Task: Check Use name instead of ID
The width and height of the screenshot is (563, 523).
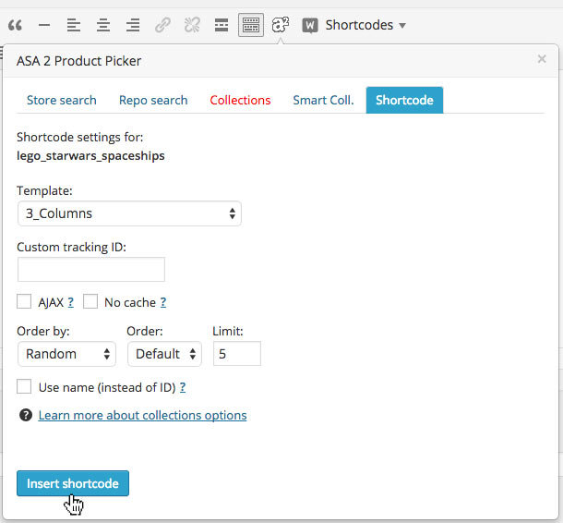Action: pos(24,387)
